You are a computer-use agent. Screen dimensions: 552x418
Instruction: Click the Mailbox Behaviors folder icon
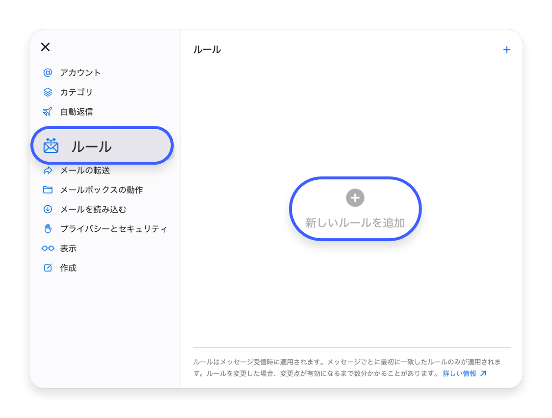click(48, 190)
